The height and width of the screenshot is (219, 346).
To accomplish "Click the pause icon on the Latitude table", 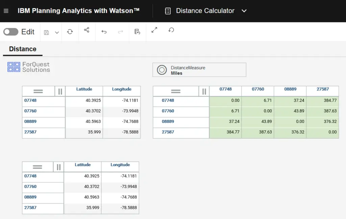I will point(60,91).
